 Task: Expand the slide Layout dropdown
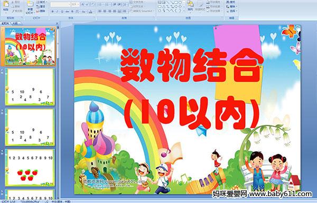click(x=42, y=2)
